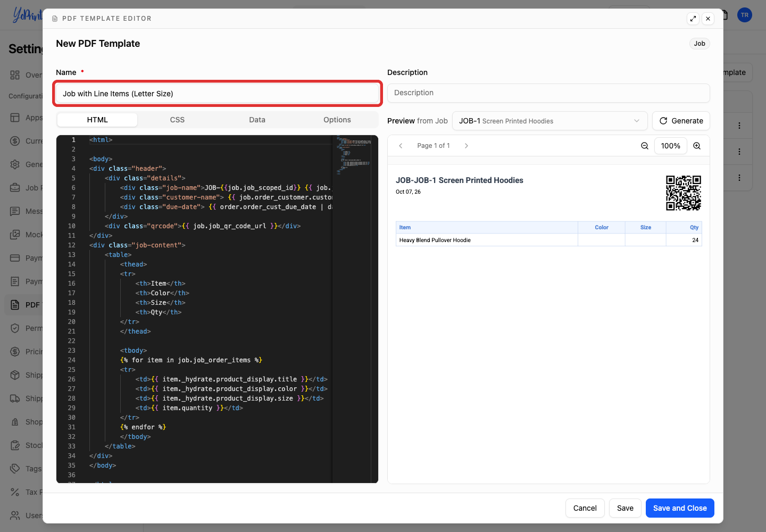766x532 pixels.
Task: Open the Messages settings sidebar icon
Action: click(x=15, y=211)
